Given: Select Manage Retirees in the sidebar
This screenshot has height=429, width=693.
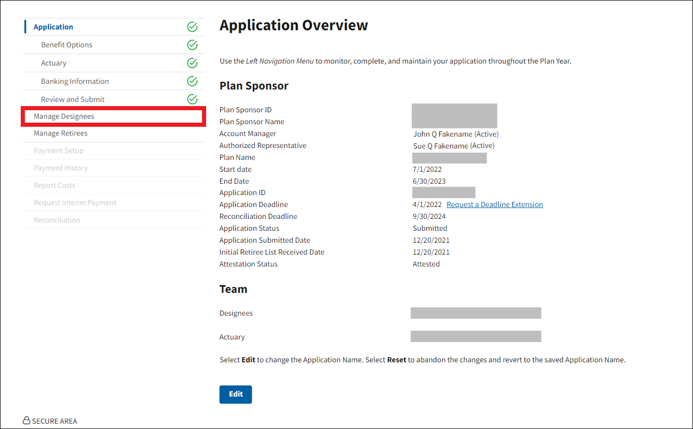Looking at the screenshot, I should (61, 134).
